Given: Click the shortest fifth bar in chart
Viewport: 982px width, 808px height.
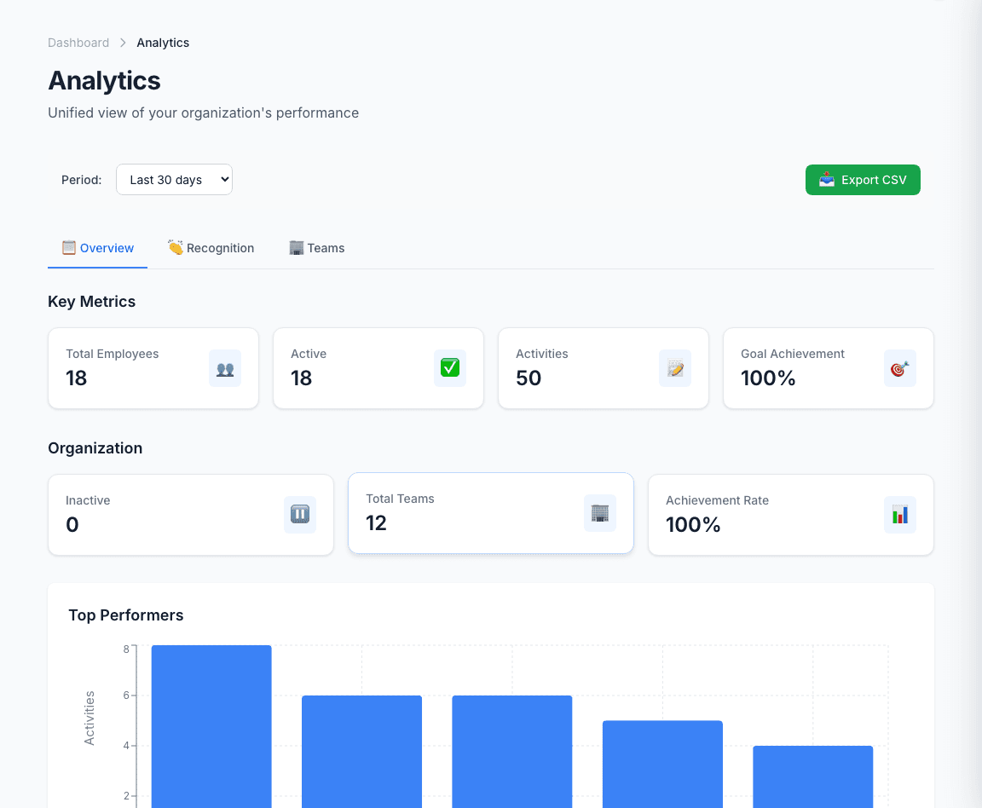Looking at the screenshot, I should coord(813,776).
